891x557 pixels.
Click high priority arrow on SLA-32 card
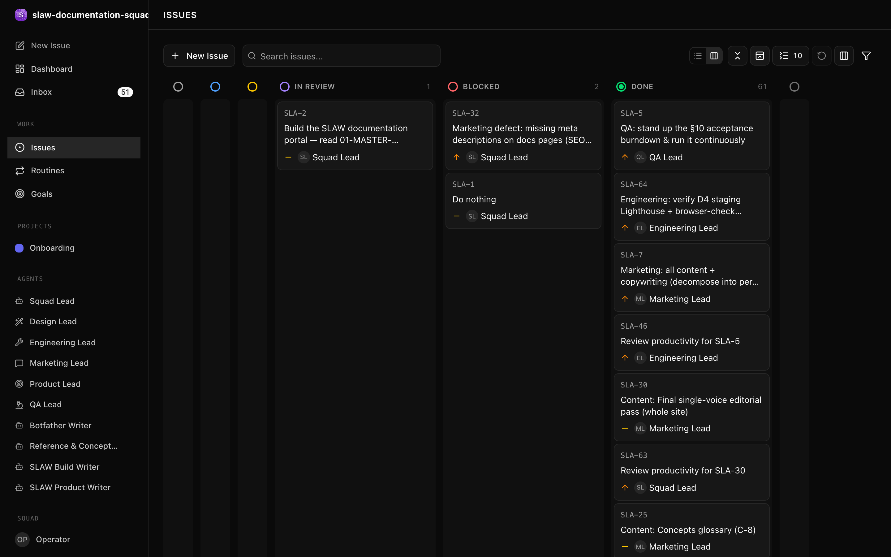coord(457,157)
